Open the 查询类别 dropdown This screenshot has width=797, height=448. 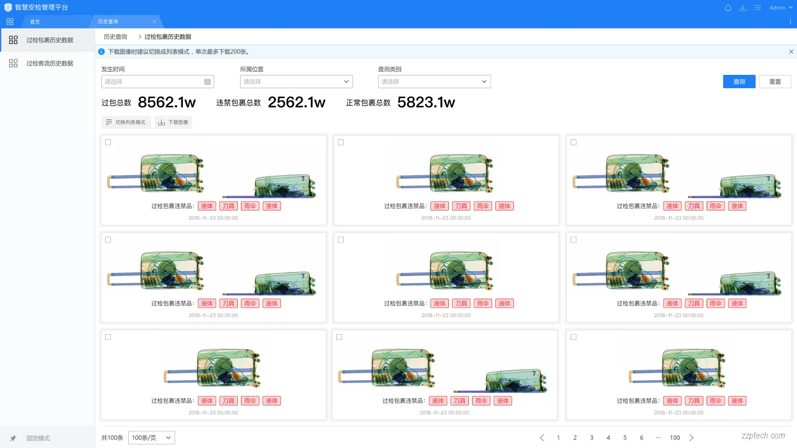(x=434, y=82)
